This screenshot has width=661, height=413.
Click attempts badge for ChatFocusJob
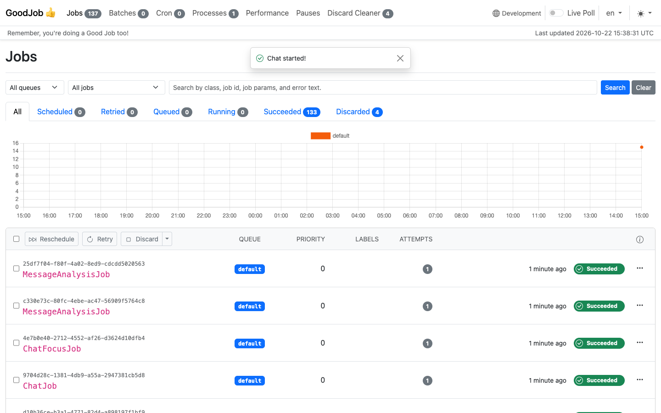click(x=427, y=344)
